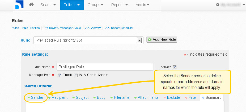Click the green plus Add New Rule button
Image resolution: width=246 pixels, height=112 pixels.
[x=162, y=40]
